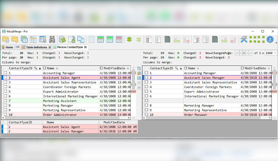Click the copy documents toolbar icon
Screen dimensions: 278x161
[81, 39]
